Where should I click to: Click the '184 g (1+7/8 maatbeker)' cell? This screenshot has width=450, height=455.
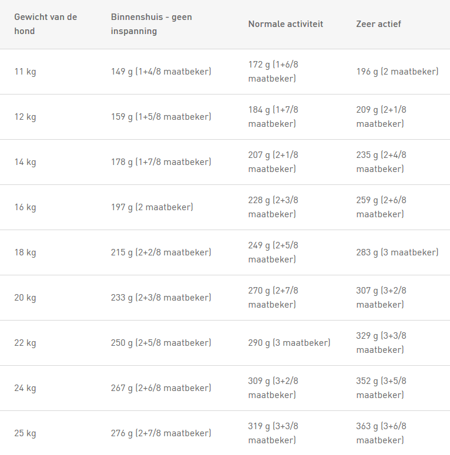click(x=273, y=117)
